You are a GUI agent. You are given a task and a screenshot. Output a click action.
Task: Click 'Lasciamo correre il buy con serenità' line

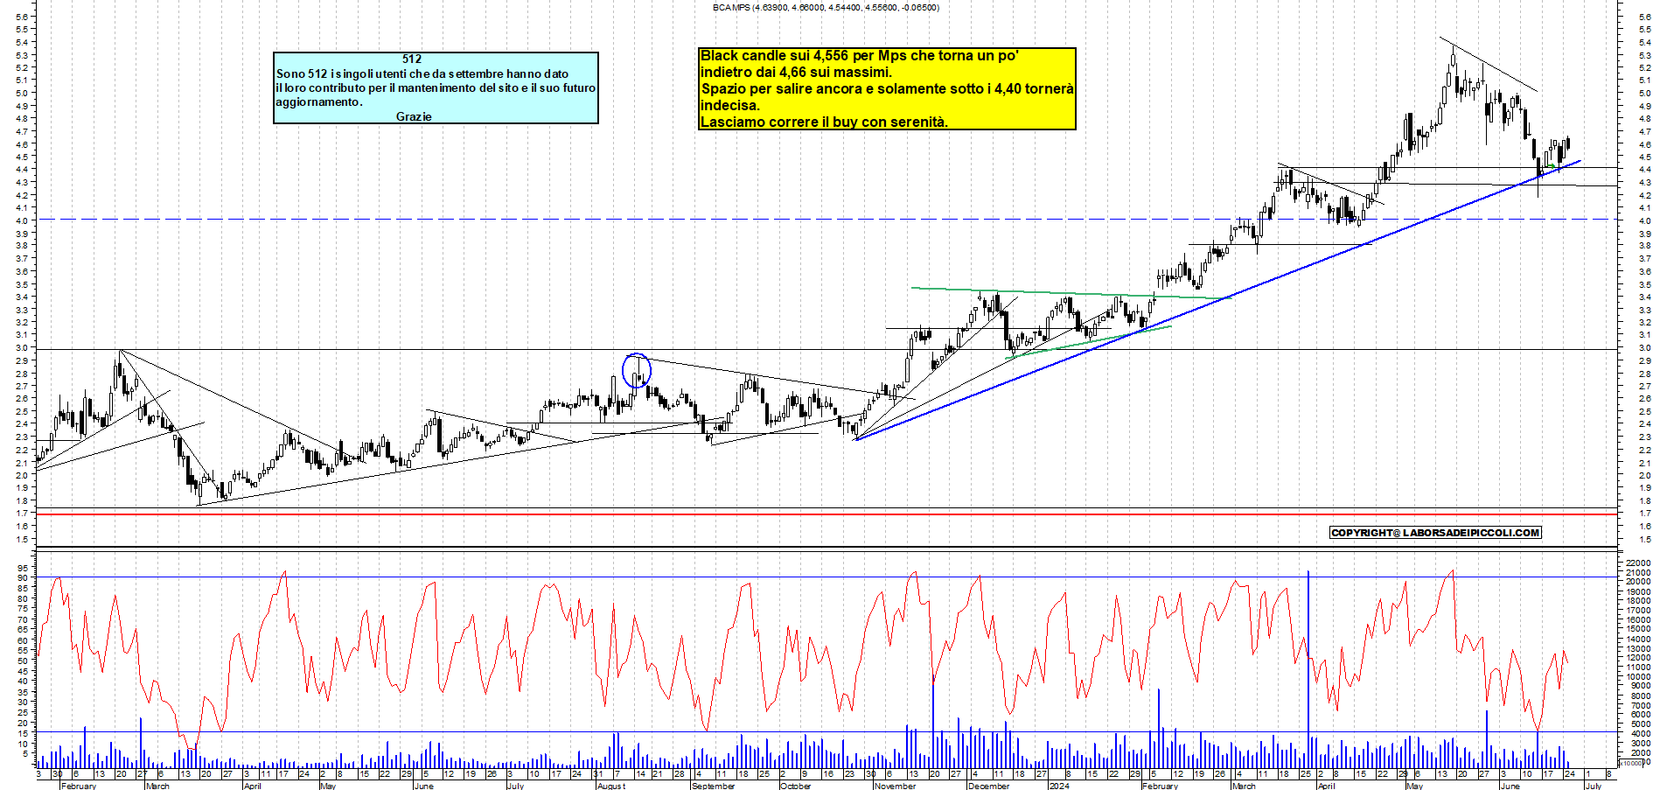824,122
